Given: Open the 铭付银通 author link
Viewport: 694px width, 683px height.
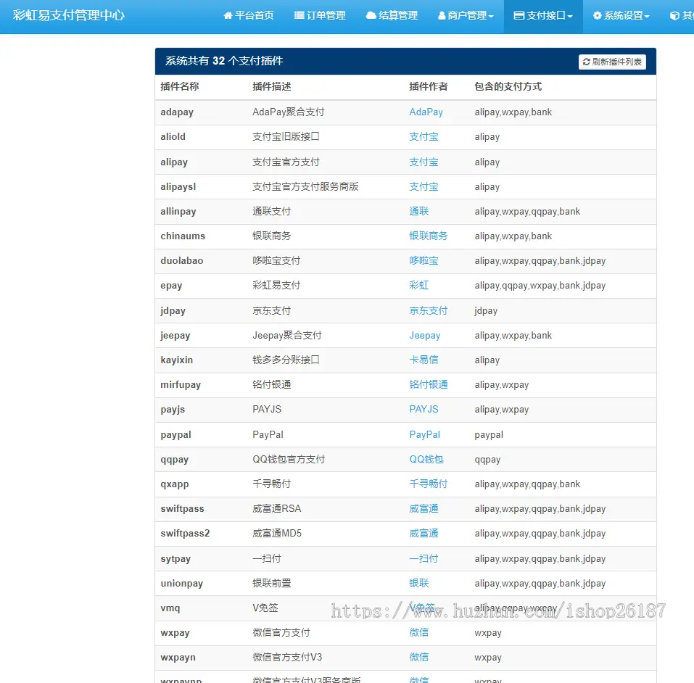Looking at the screenshot, I should [x=428, y=385].
